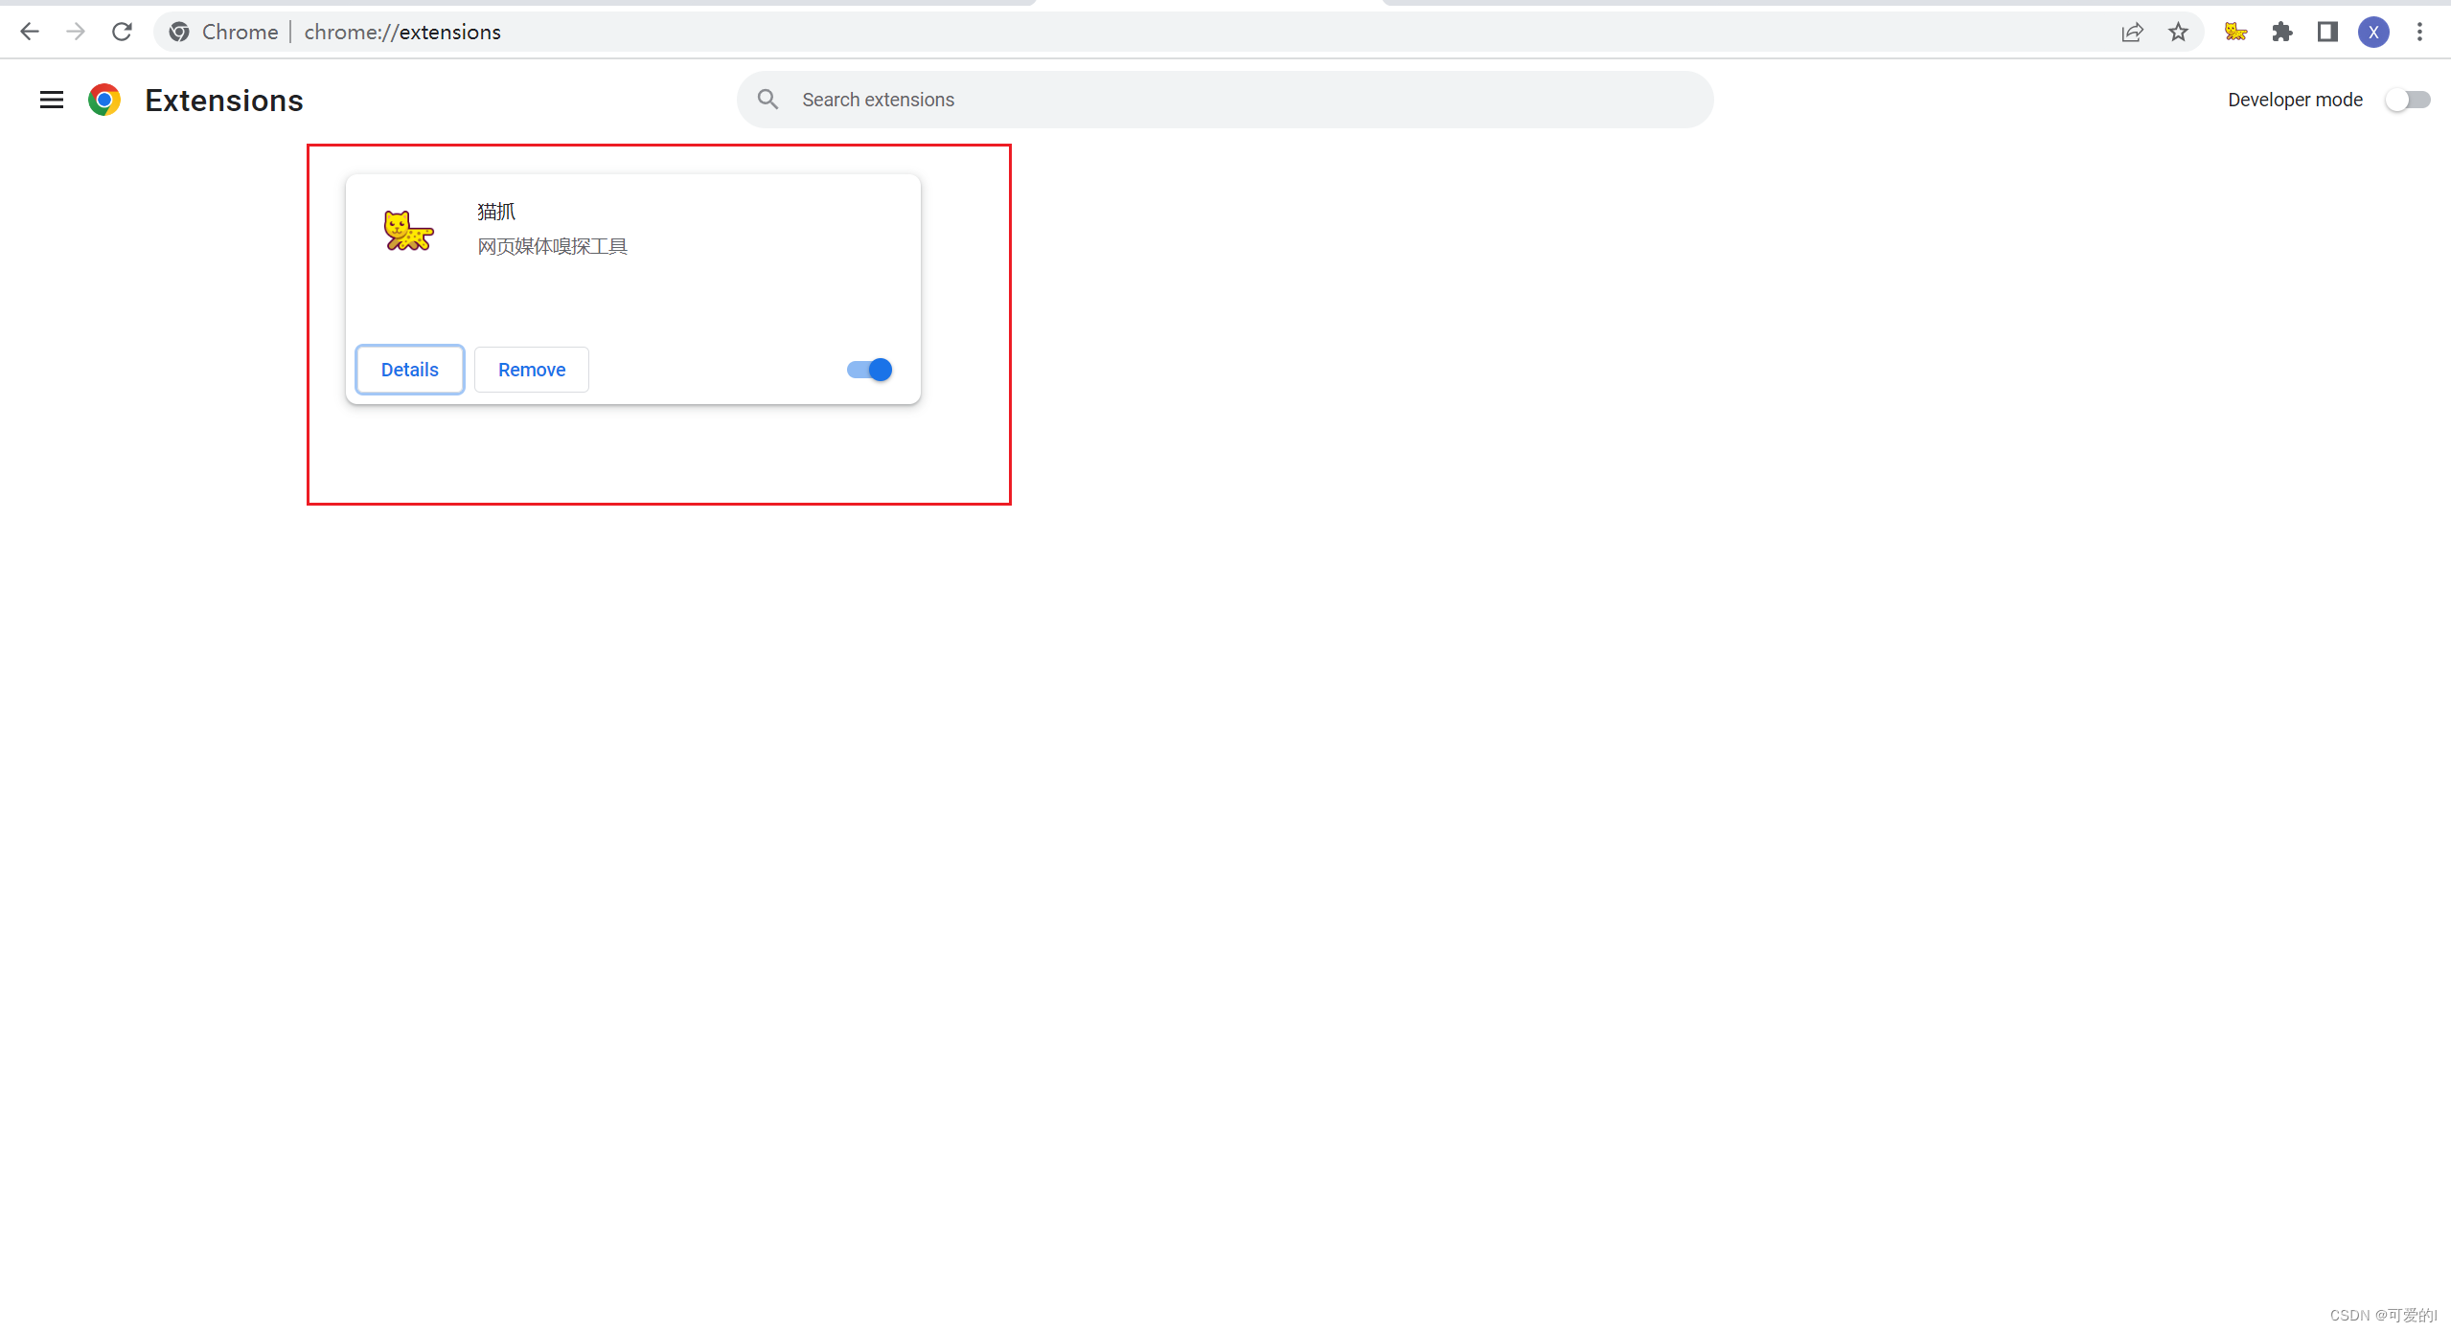Reload the extensions page

(122, 32)
